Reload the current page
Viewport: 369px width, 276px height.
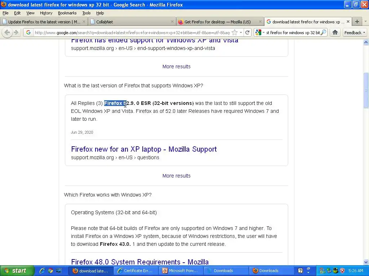pyautogui.click(x=247, y=32)
